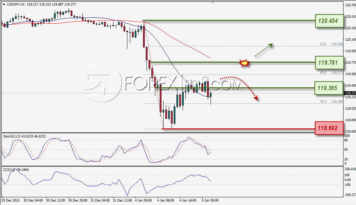Click the open price 119.217 in the chart header
Image resolution: width=356 pixels, height=205 pixels.
point(32,5)
